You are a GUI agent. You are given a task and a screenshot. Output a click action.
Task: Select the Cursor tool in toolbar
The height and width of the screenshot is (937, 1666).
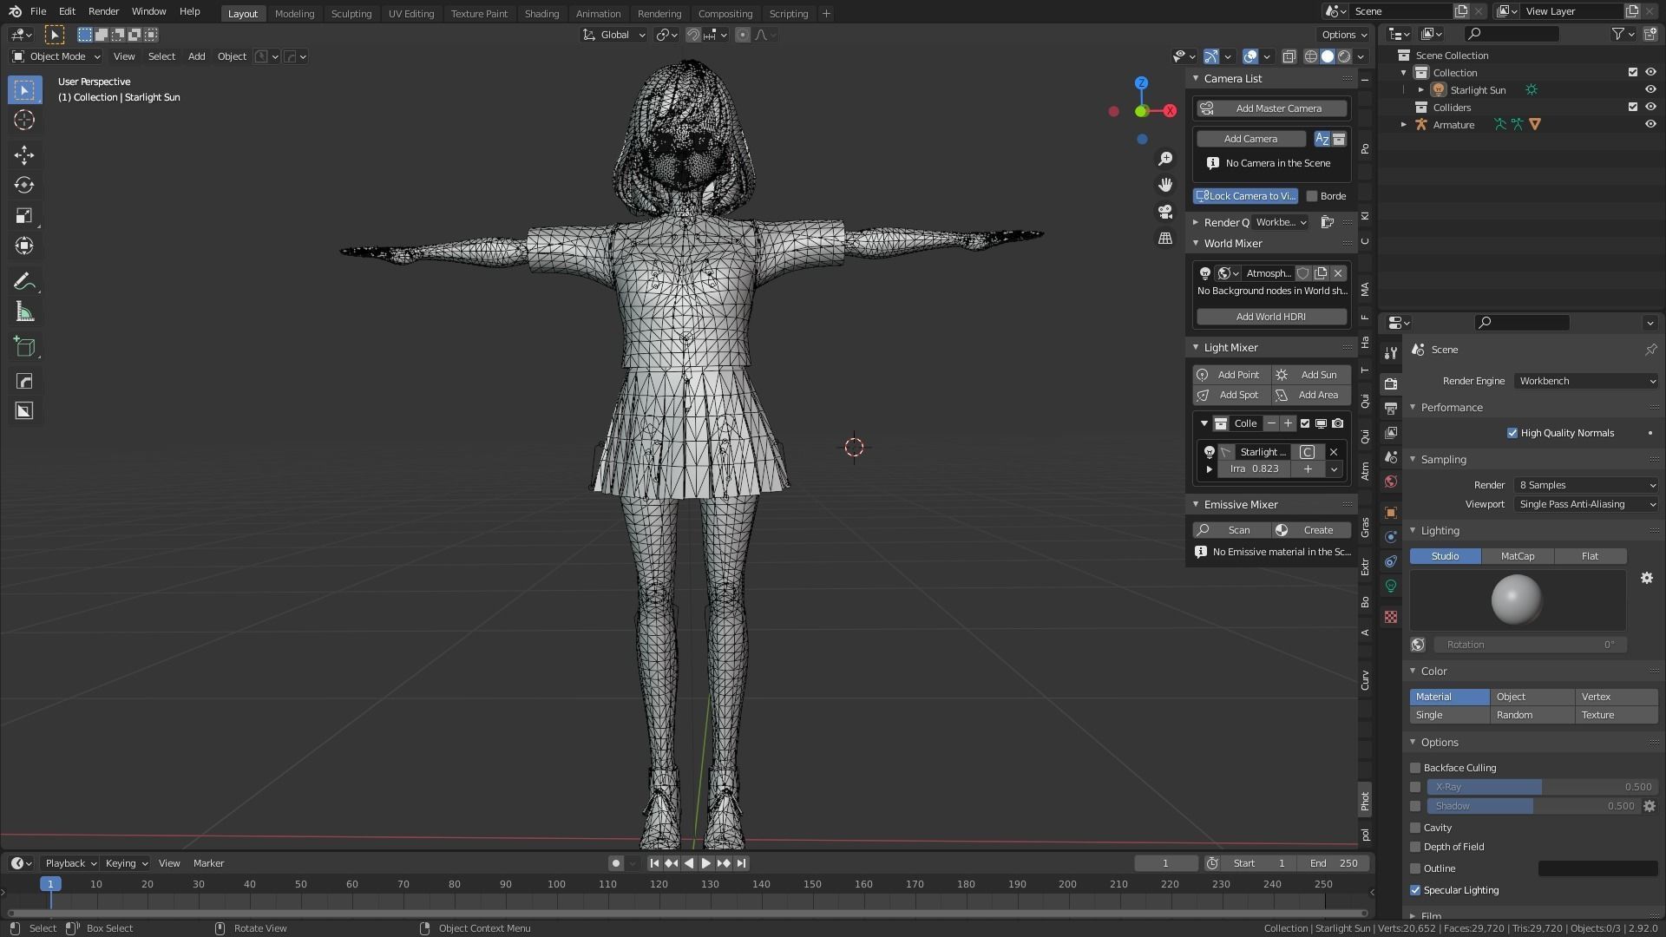point(24,120)
